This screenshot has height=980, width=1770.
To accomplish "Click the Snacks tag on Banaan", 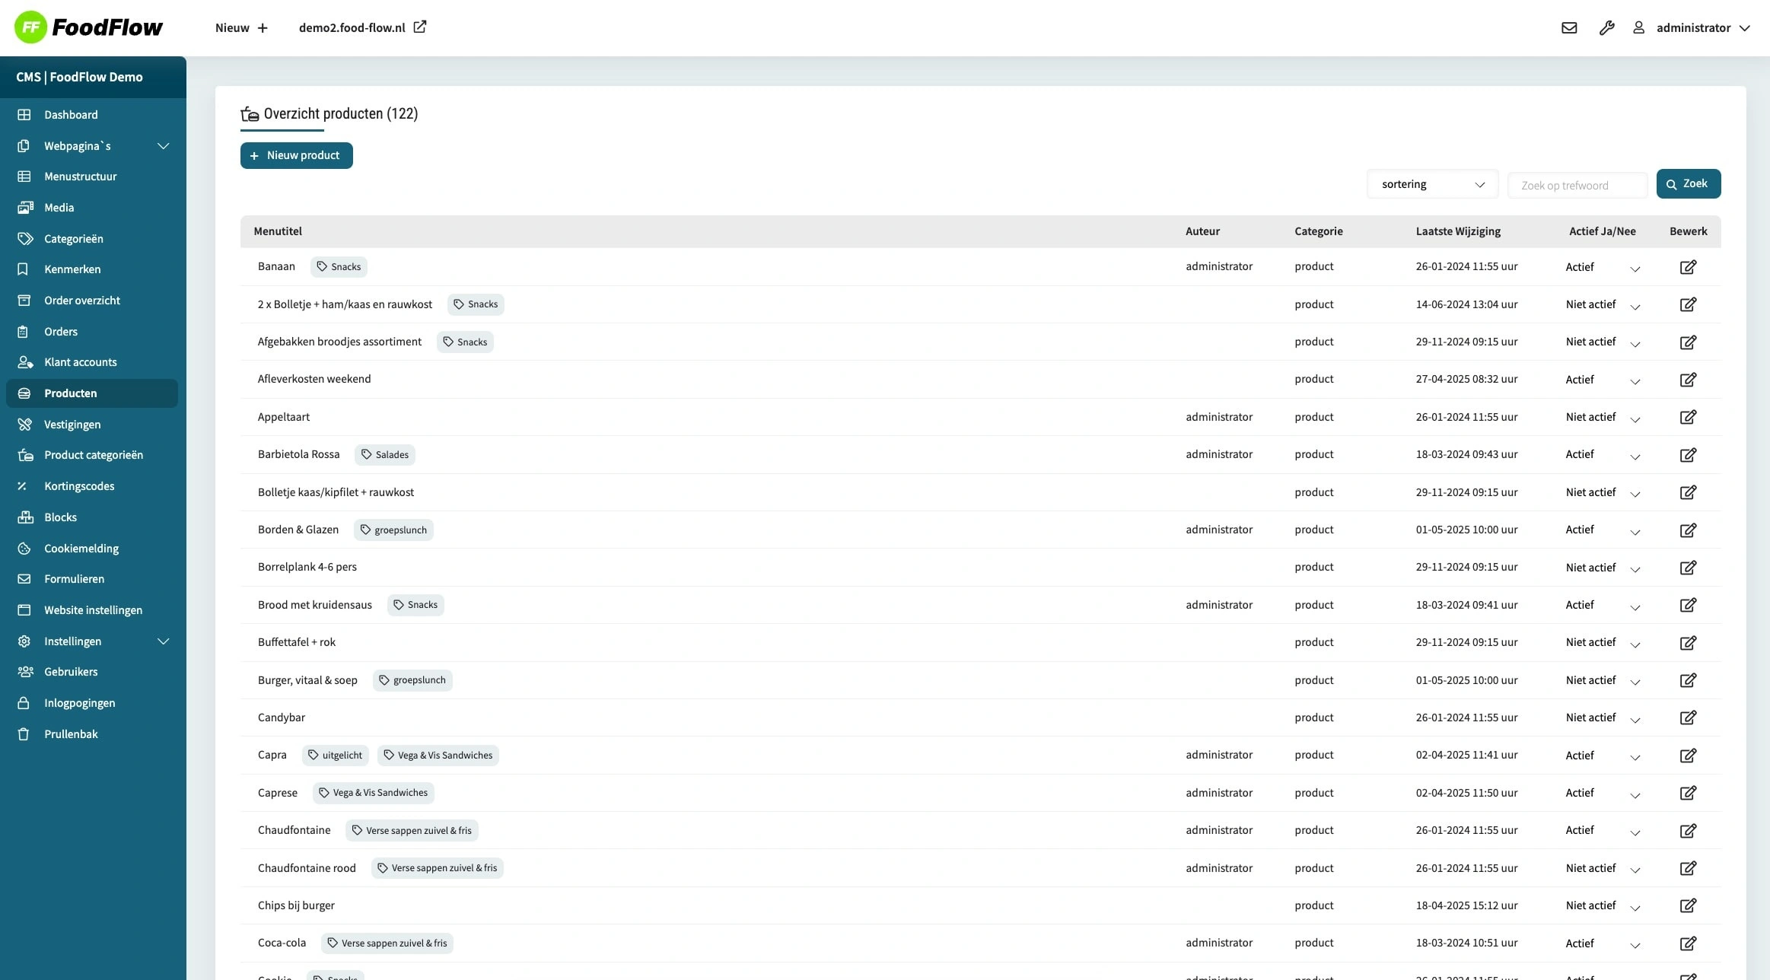I will pos(339,267).
